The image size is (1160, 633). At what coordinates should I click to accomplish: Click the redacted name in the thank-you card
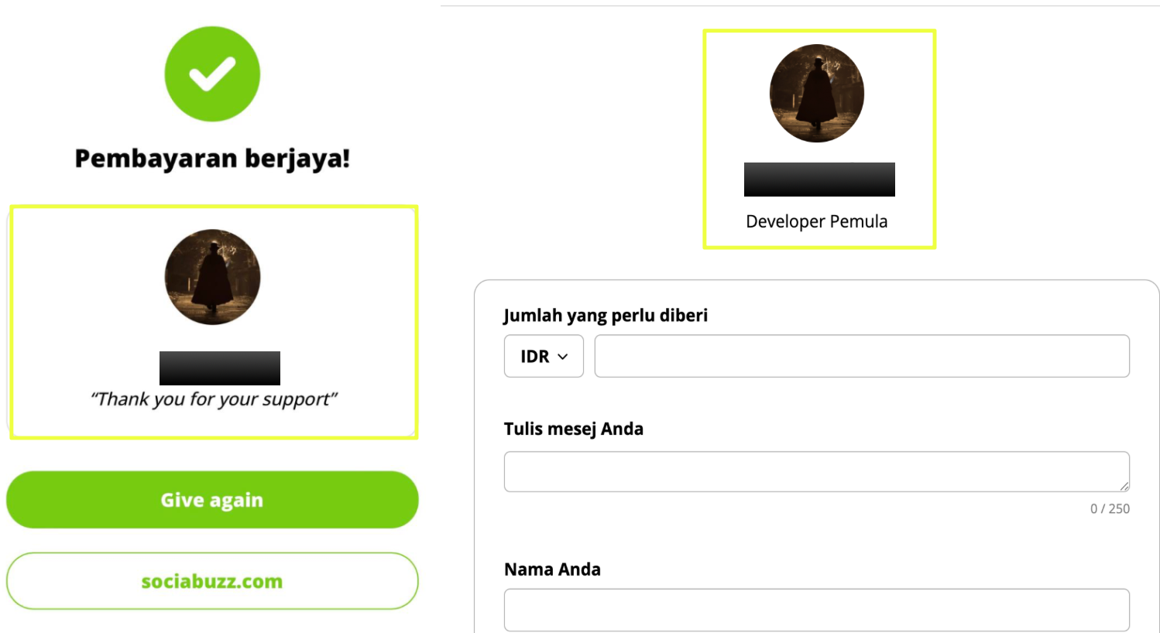tap(220, 368)
